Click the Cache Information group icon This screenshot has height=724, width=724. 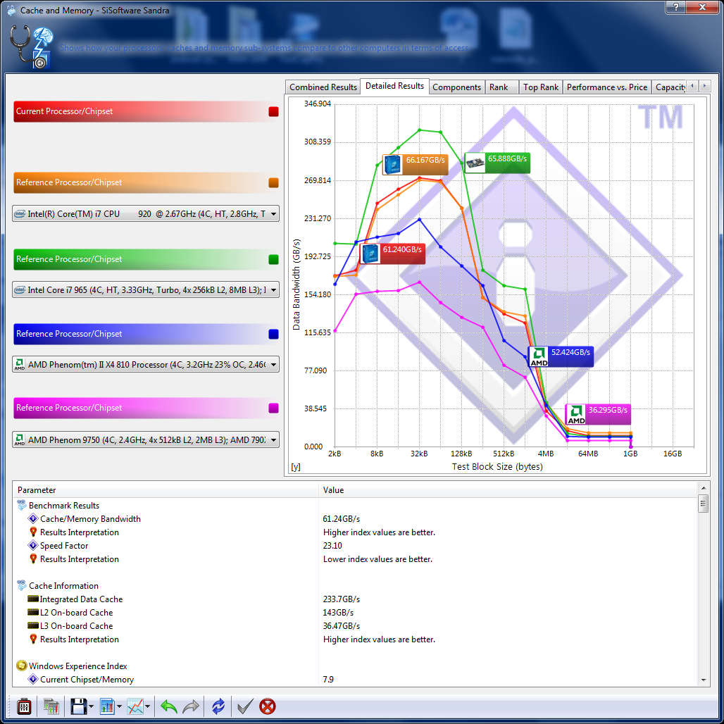pos(22,585)
